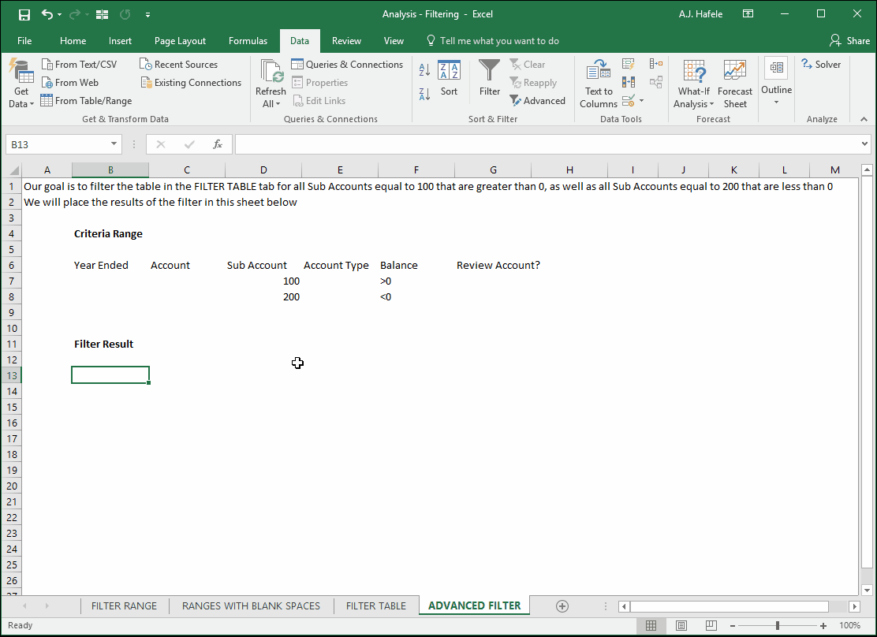The image size is (877, 637).
Task: Open the Page Layout tab
Action: tap(180, 41)
